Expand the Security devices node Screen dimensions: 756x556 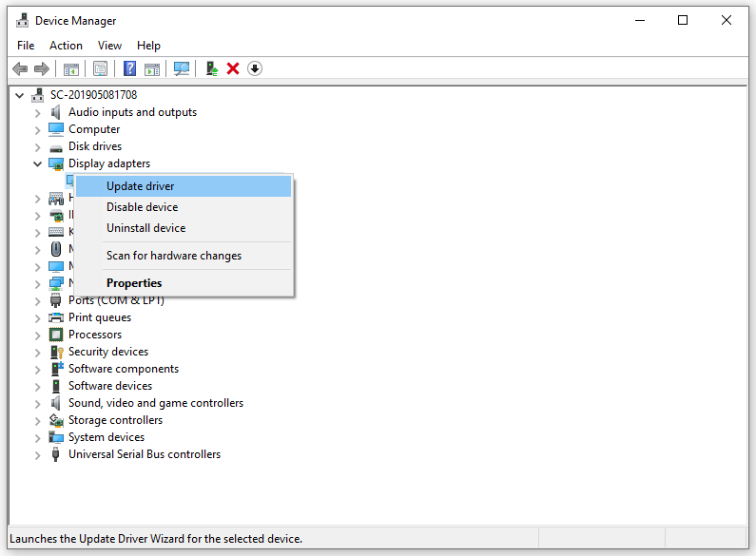[38, 353]
